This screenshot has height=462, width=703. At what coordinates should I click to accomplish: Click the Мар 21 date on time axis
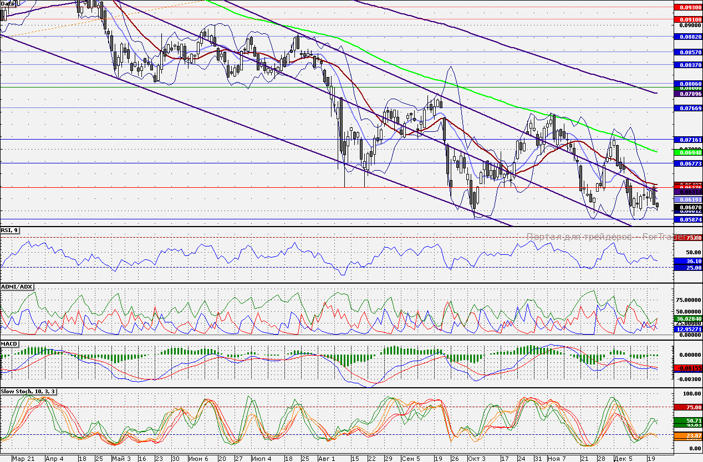click(23, 459)
